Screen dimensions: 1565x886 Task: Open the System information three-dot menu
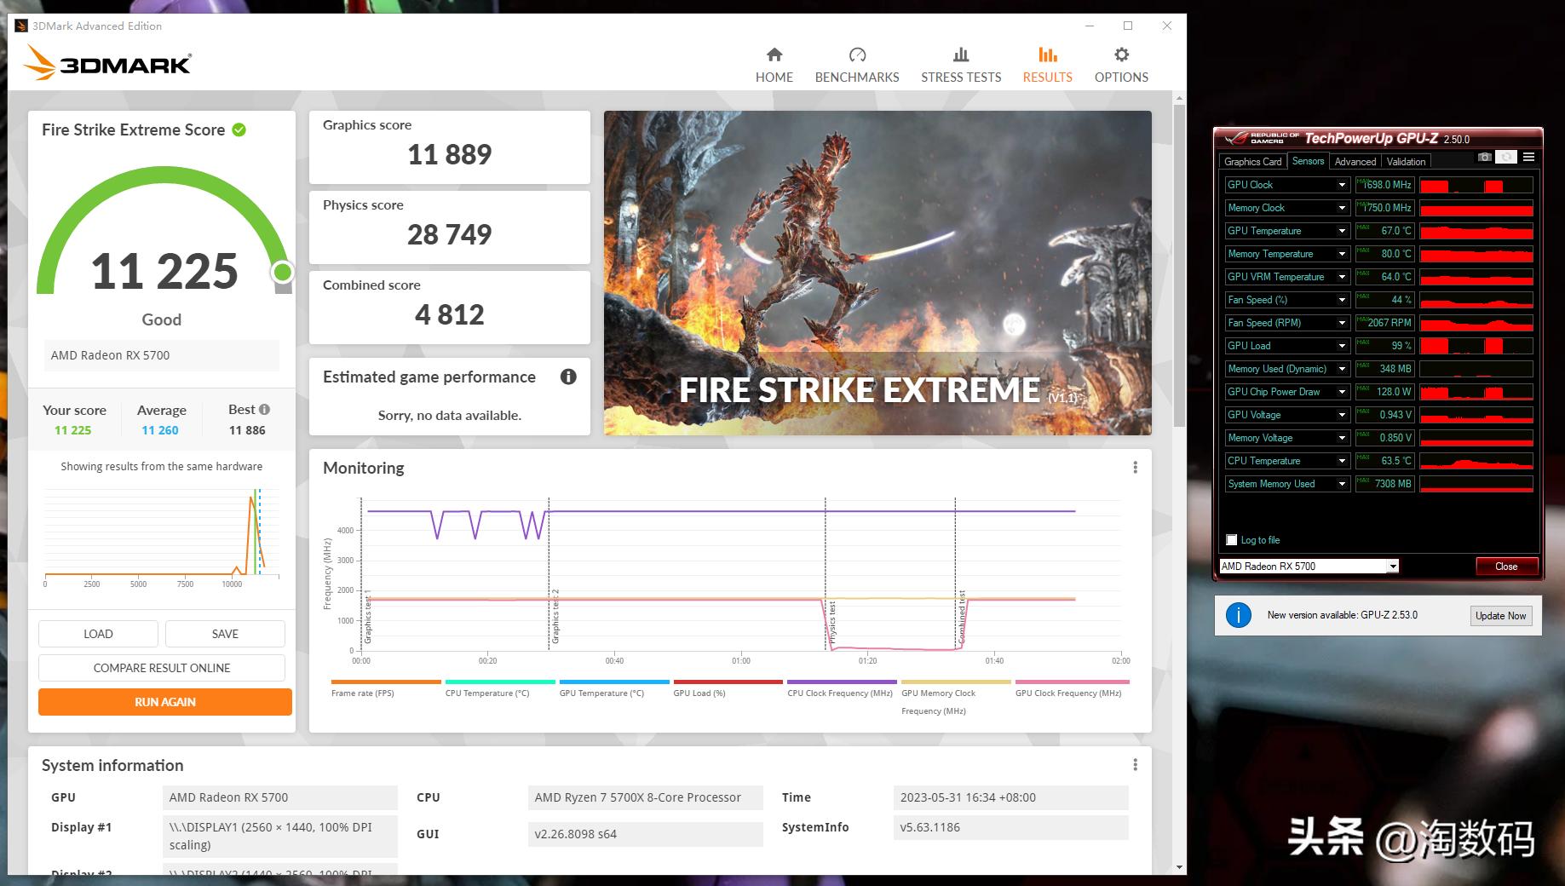[x=1135, y=765]
